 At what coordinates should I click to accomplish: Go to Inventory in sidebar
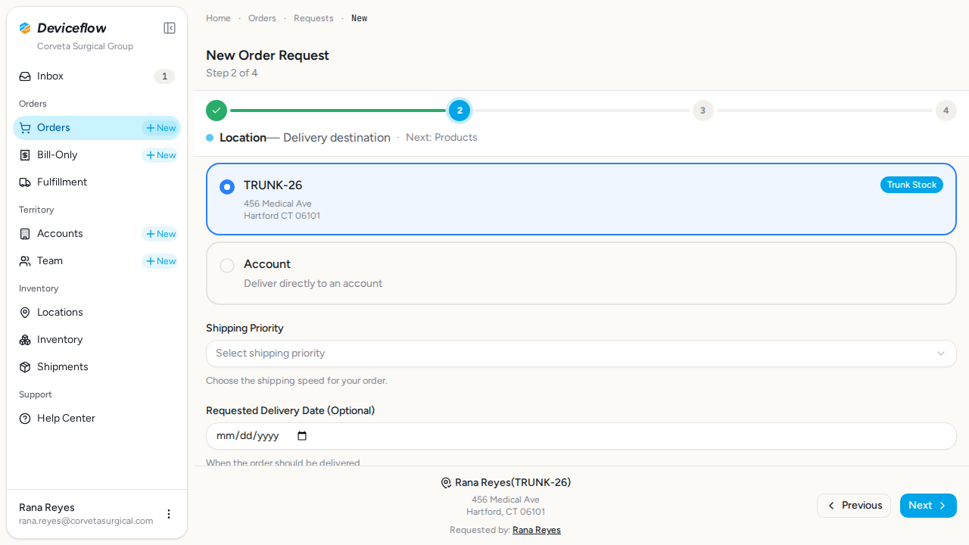[x=97, y=340]
